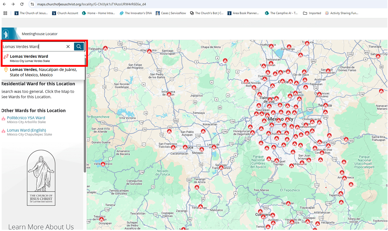Open the browser apps grid icon
Screen dimensions: 388x231
pos(5,13)
